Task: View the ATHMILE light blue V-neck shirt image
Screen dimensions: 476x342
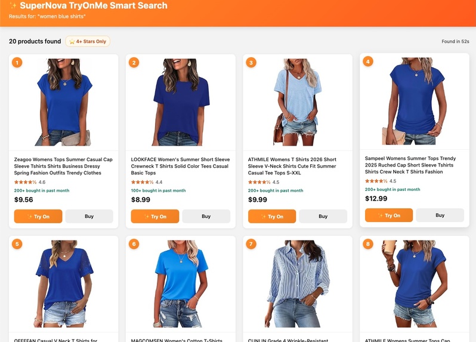Action: [298, 102]
